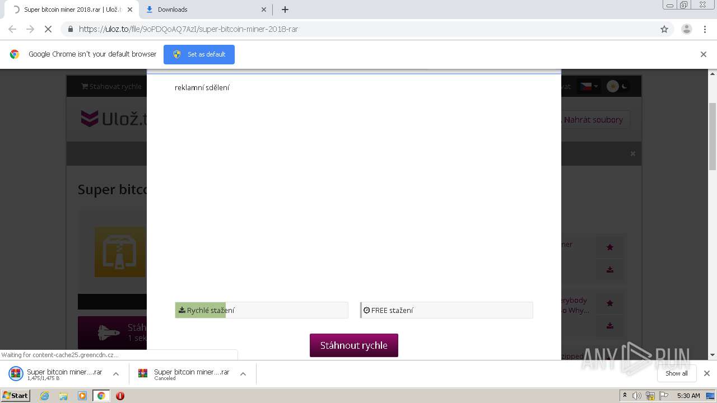
Task: Open the volume speaker tray icon
Action: [x=637, y=396]
